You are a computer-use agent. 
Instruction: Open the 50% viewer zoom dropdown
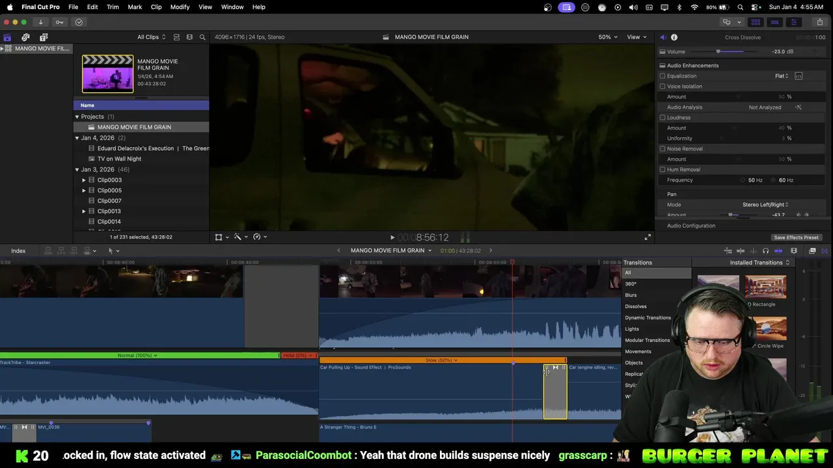pyautogui.click(x=608, y=37)
